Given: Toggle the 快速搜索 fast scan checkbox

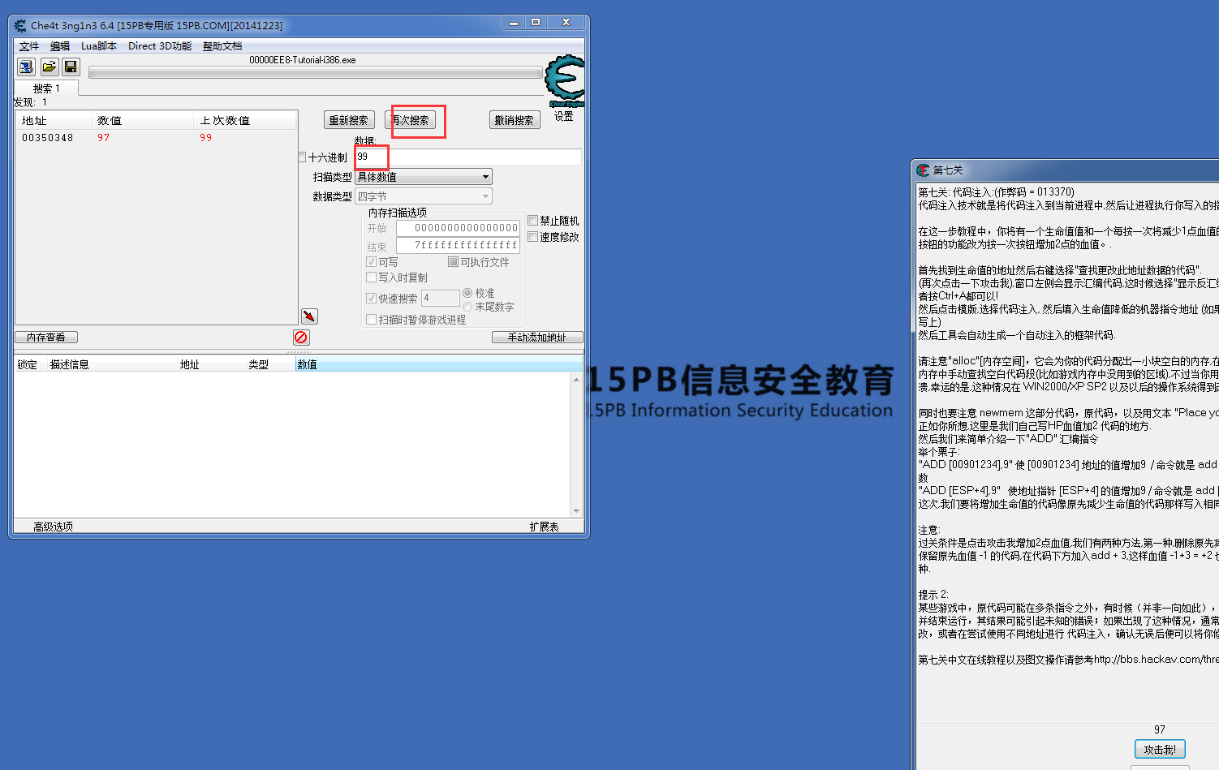Looking at the screenshot, I should click(371, 299).
